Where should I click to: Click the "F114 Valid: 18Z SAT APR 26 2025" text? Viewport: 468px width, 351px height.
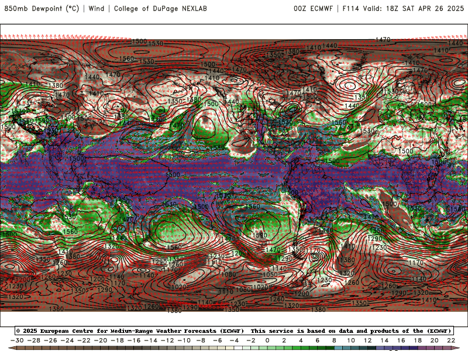click(403, 8)
